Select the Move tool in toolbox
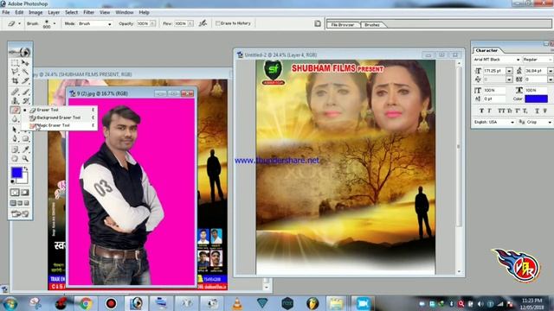This screenshot has width=554, height=311. tap(25, 63)
